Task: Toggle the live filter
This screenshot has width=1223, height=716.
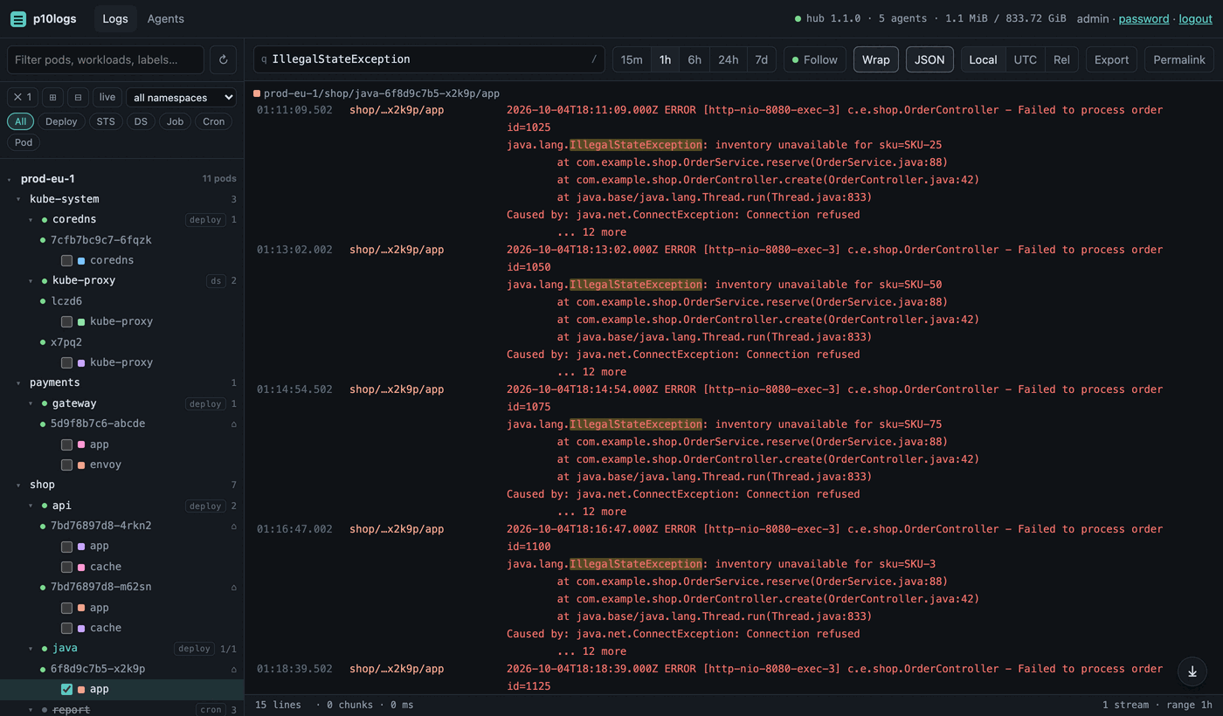Action: [107, 97]
